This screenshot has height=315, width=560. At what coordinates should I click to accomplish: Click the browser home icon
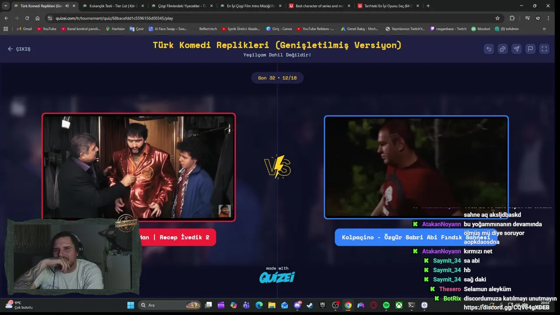(38, 18)
